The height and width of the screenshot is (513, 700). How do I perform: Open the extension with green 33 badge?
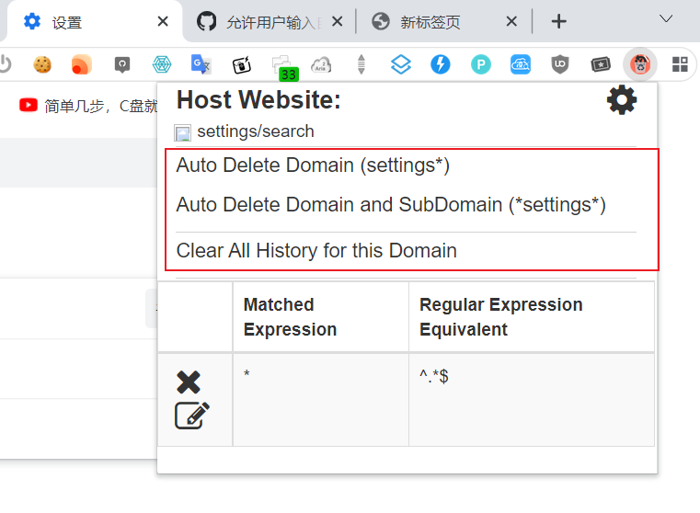pyautogui.click(x=282, y=66)
